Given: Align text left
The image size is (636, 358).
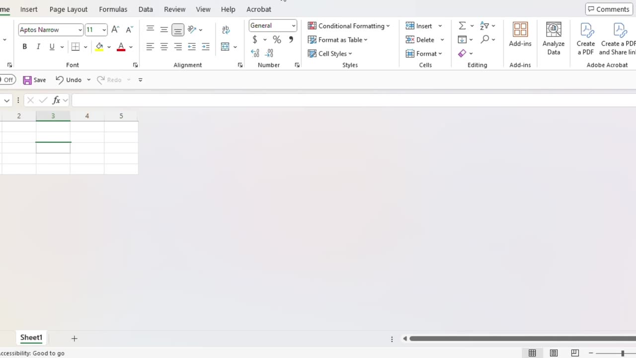Looking at the screenshot, I should pyautogui.click(x=150, y=47).
